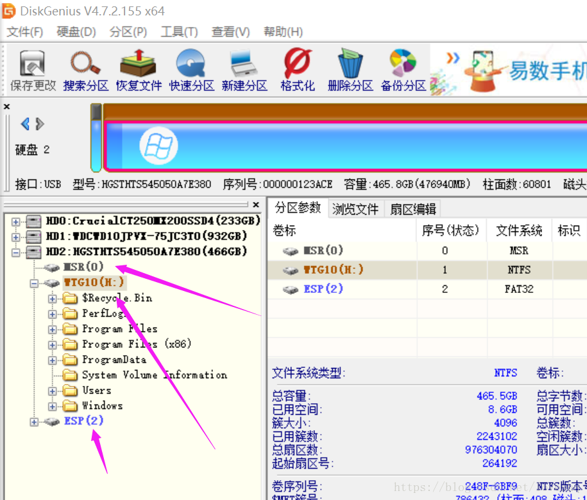The width and height of the screenshot is (587, 500).
Task: Open the Help (帮助) menu
Action: [x=283, y=32]
